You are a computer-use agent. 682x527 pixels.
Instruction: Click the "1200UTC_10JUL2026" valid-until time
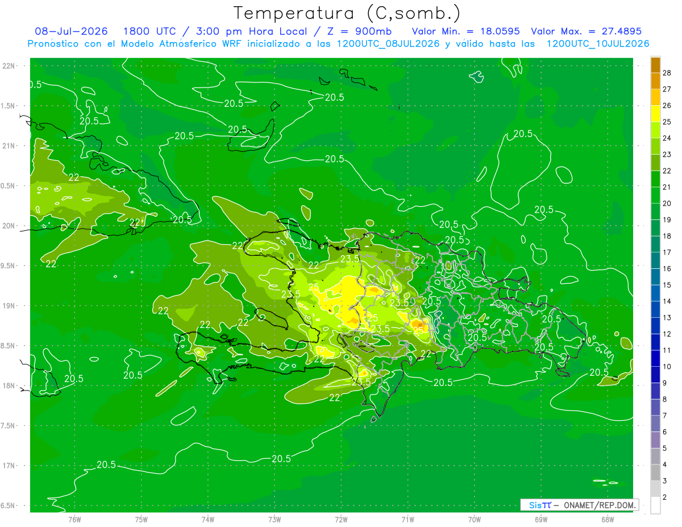[x=598, y=44]
